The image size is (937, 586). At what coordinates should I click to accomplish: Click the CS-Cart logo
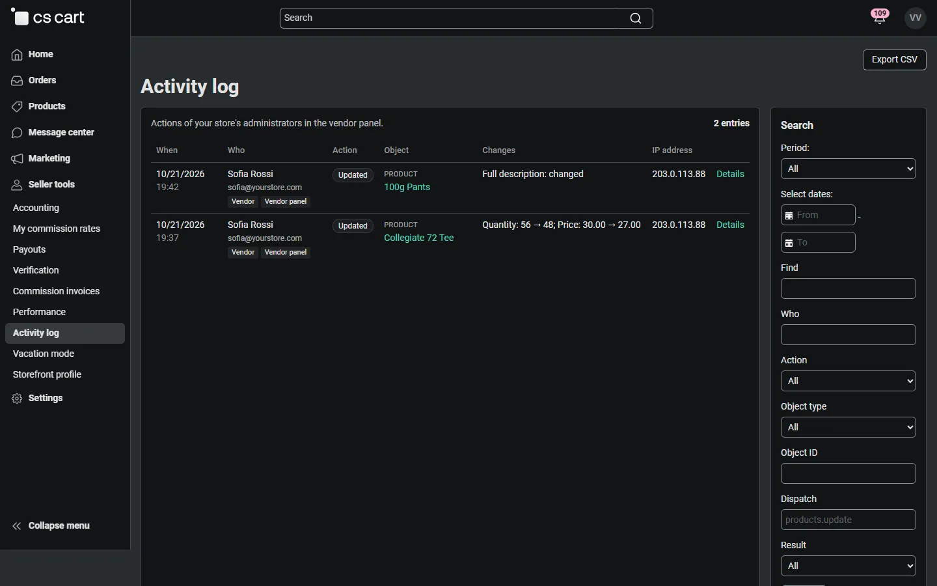48,18
